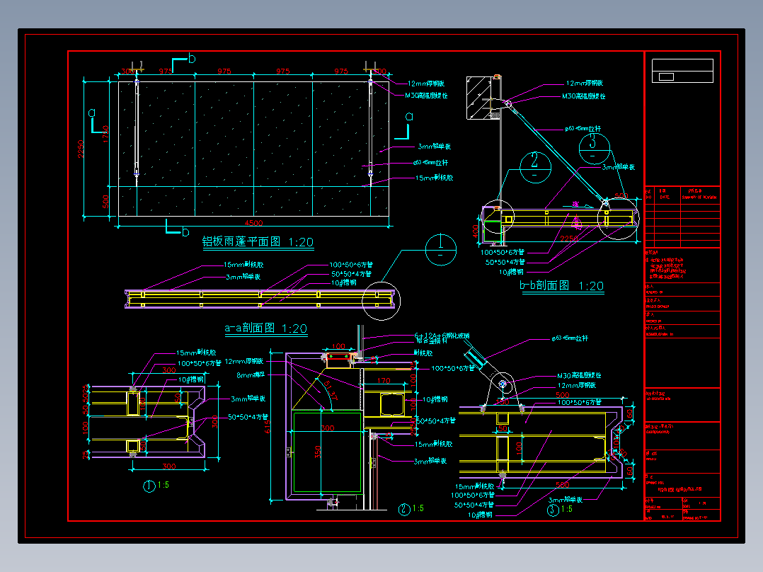Select 50*50*4方管 label under b-b section
The width and height of the screenshot is (763, 572).
tap(505, 262)
